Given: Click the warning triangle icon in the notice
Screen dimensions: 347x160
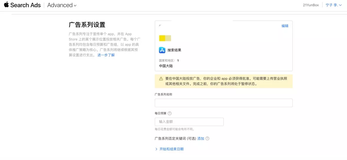Looking at the screenshot, I should click(161, 79).
